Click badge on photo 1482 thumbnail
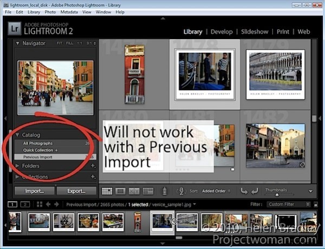 302,165
